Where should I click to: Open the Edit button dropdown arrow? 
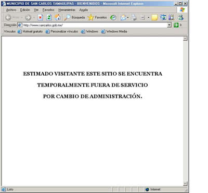click(148, 18)
